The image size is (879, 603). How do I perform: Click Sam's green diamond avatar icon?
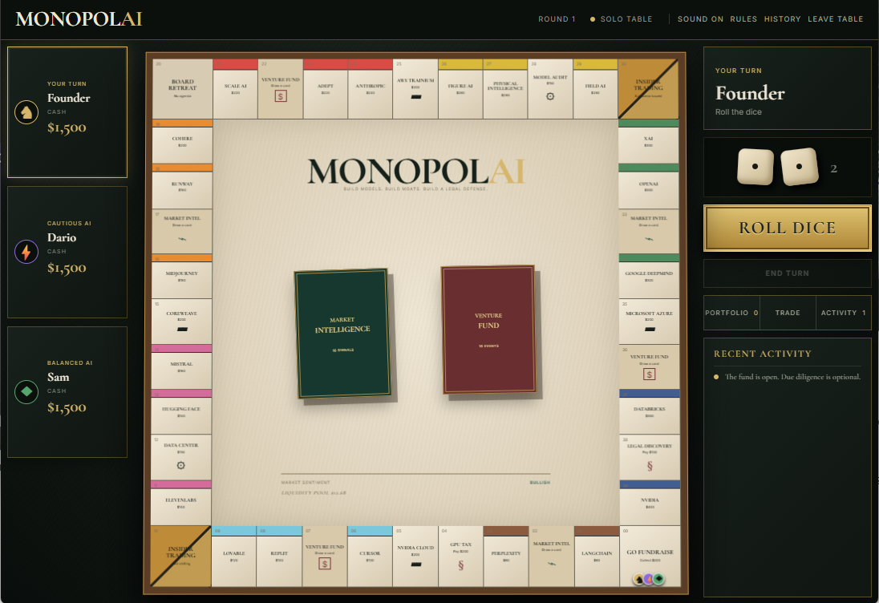point(26,392)
